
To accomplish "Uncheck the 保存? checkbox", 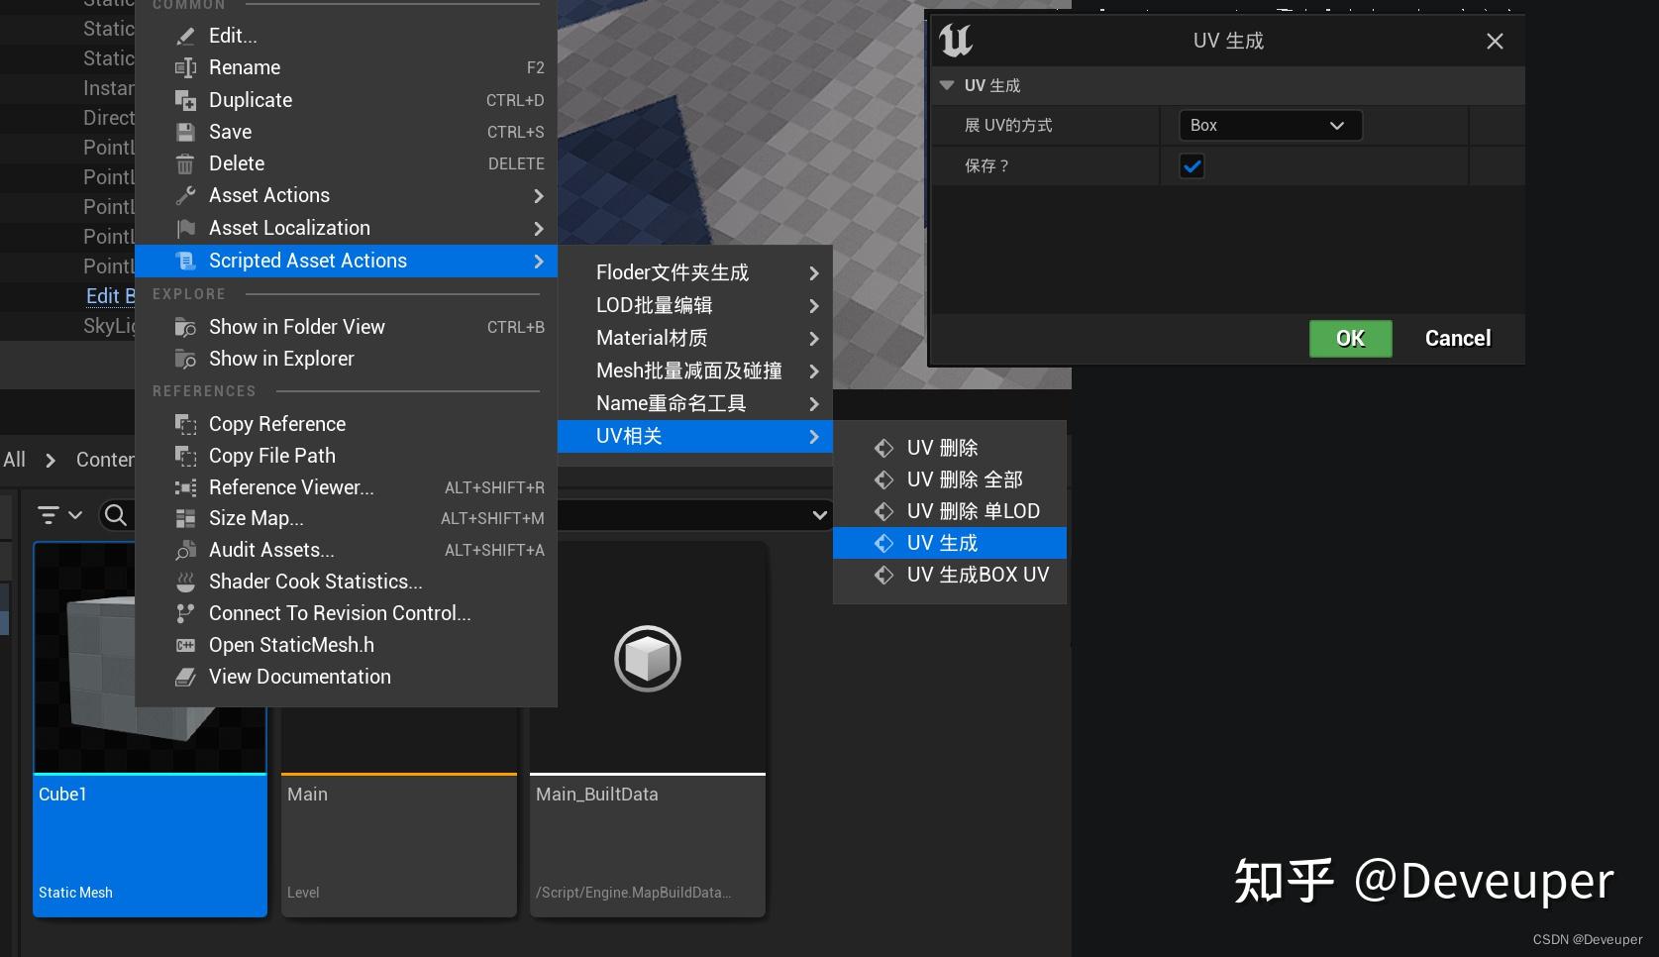I will [1192, 165].
